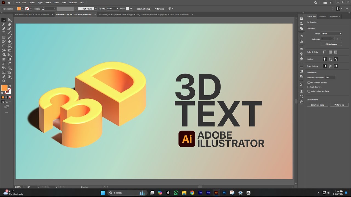Screen dimensions: 351x197
Task: Click the control bar fill color swatch
Action: pyautogui.click(x=19, y=9)
